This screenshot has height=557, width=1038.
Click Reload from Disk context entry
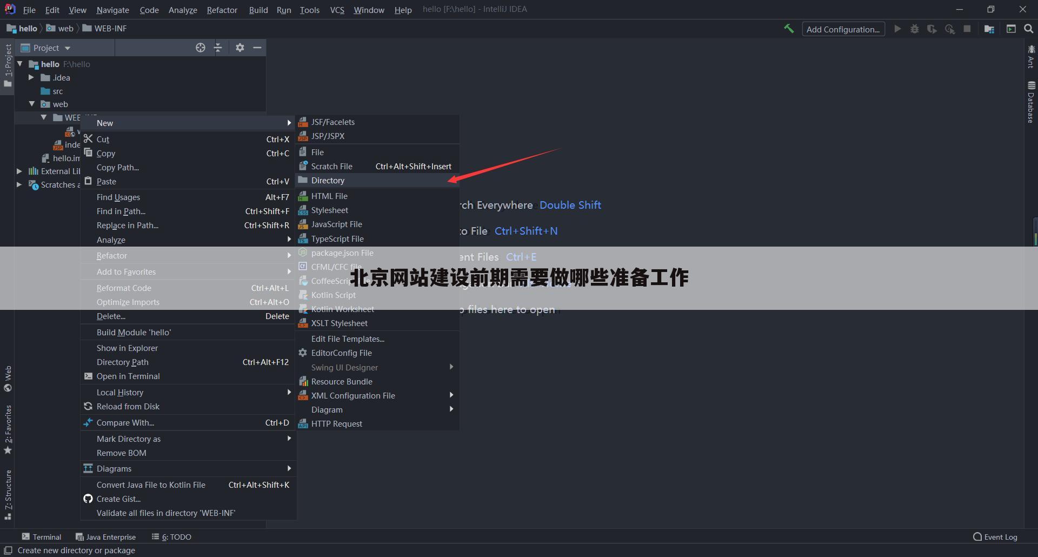[187, 407]
